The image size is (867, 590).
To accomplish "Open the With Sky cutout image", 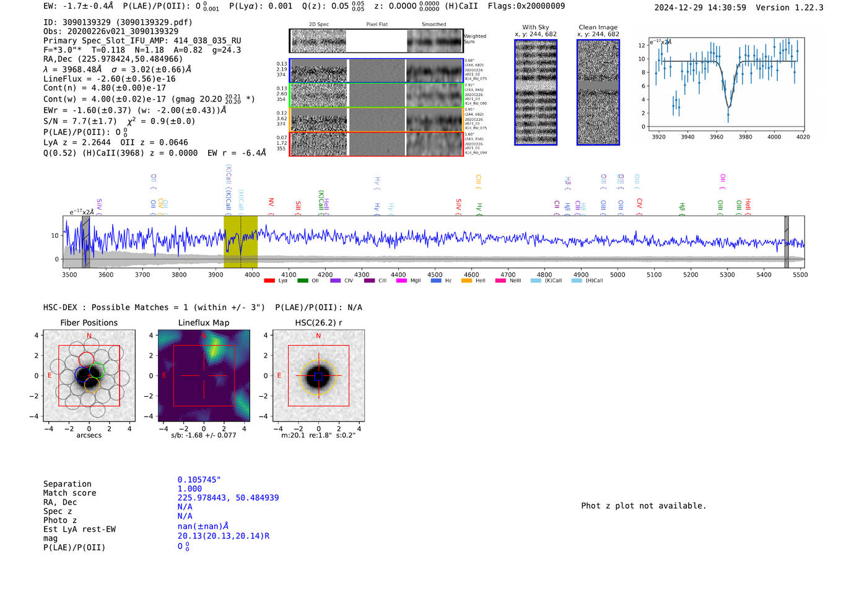I will (536, 92).
